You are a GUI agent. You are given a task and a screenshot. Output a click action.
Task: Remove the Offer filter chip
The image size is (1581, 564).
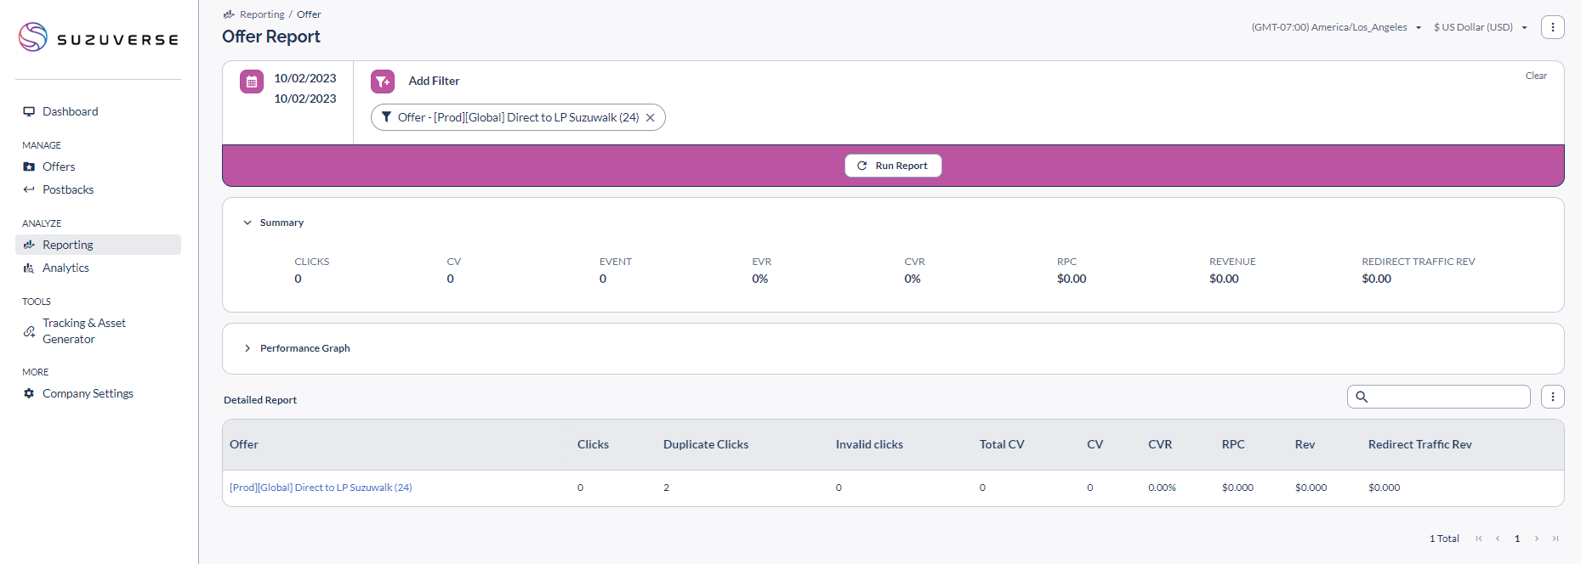(x=651, y=118)
